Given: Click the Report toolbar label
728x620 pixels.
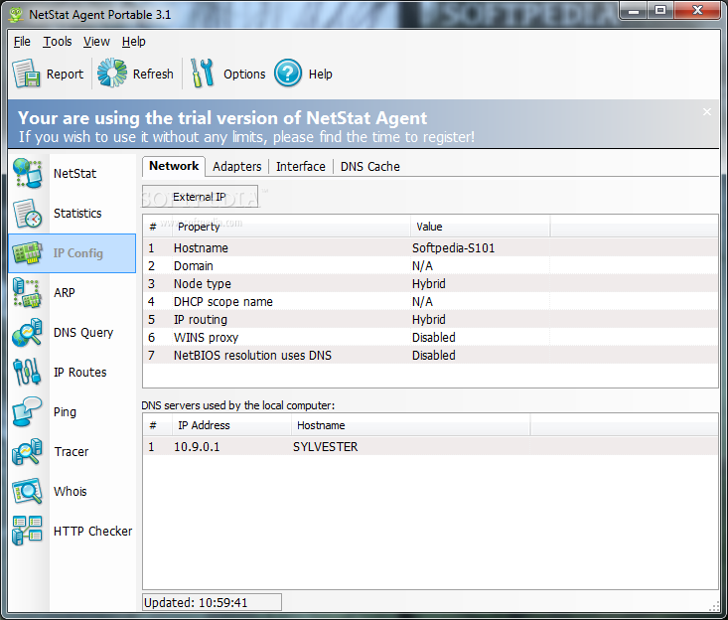Looking at the screenshot, I should coord(65,74).
